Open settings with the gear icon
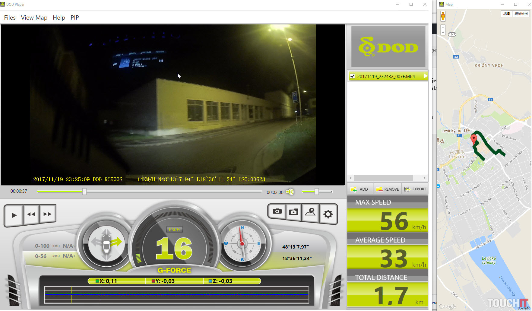Screen dimensions: 532x311 point(328,214)
